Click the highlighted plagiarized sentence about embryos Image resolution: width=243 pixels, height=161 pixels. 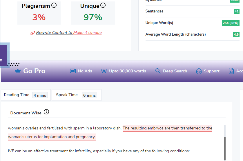click(x=167, y=128)
